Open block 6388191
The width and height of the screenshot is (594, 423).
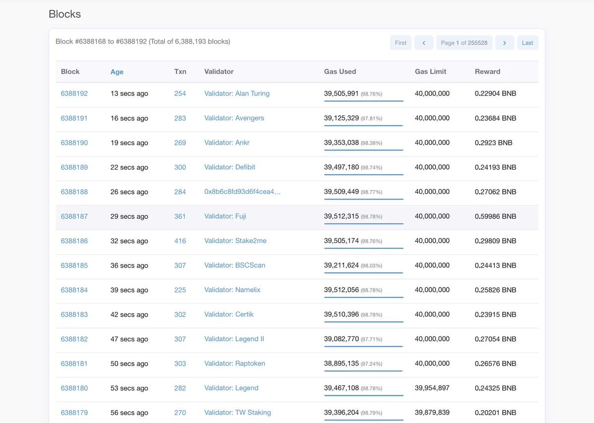pos(74,118)
